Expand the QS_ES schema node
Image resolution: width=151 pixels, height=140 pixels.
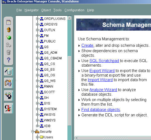(37, 70)
